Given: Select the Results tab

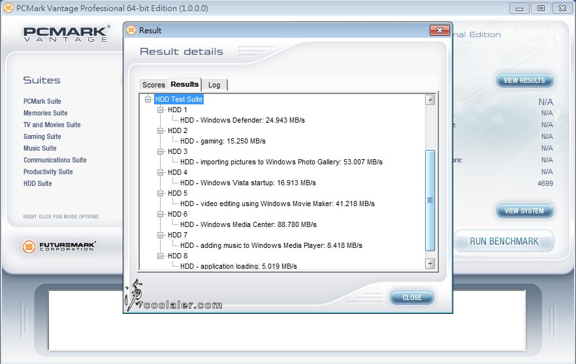Looking at the screenshot, I should pos(185,84).
